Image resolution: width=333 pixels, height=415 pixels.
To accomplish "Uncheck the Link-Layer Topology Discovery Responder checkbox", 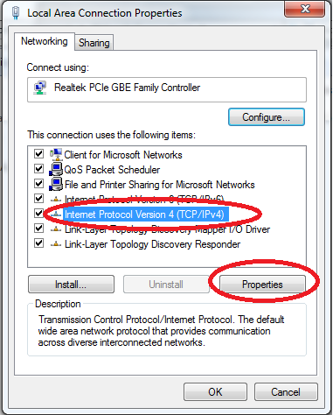I will pos(38,243).
